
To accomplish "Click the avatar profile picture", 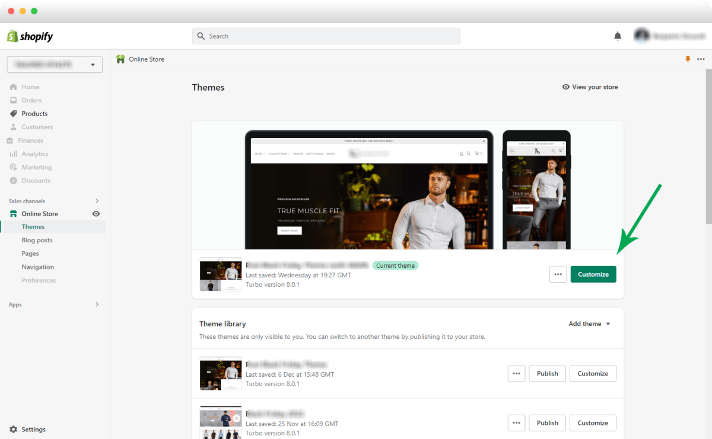I will tap(642, 35).
